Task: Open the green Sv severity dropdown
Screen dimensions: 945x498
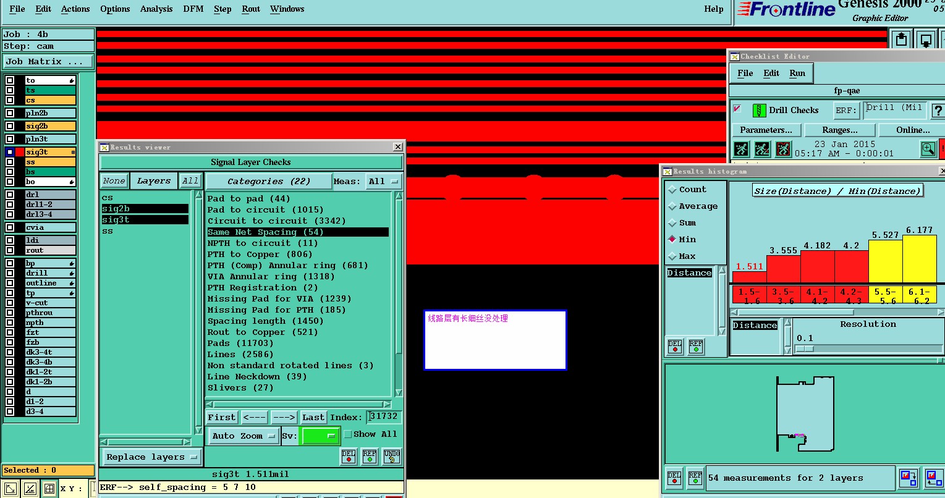Action: coord(320,436)
